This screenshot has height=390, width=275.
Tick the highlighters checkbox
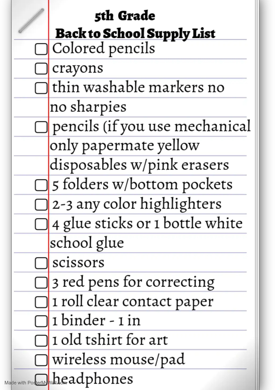pos(41,205)
